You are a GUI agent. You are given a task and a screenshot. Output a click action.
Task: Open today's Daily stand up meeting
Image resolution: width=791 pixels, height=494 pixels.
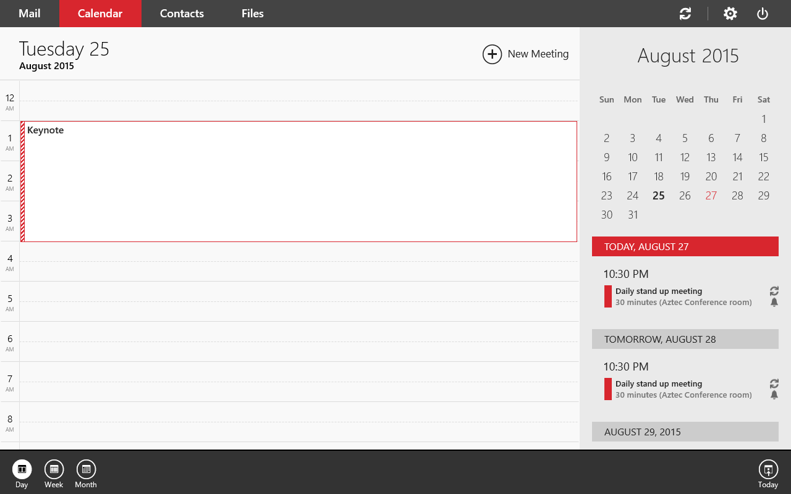click(659, 291)
